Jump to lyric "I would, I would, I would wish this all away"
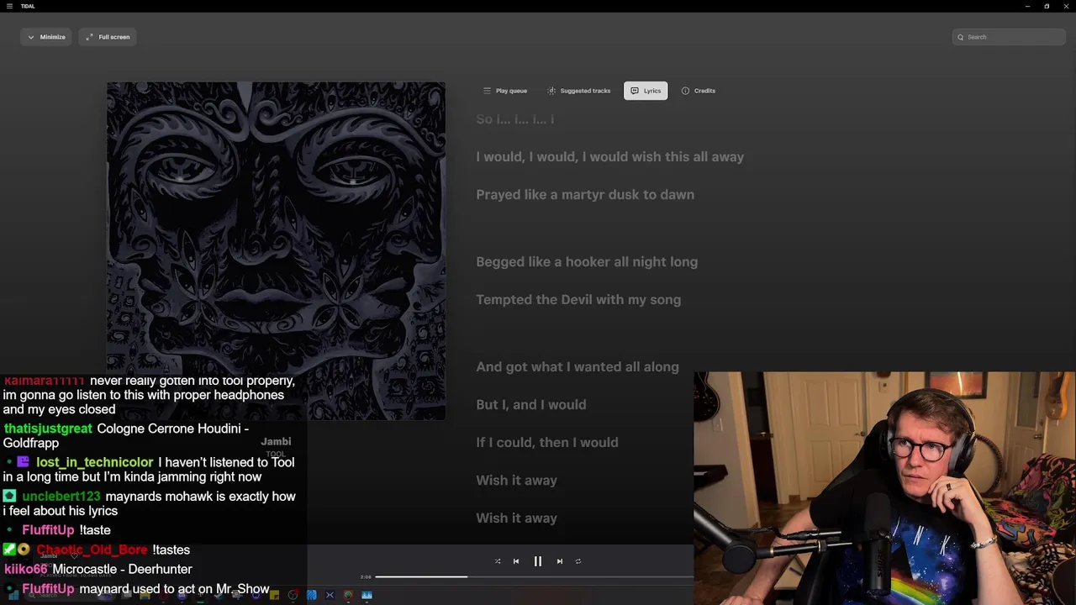Viewport: 1076px width, 605px height. [610, 156]
